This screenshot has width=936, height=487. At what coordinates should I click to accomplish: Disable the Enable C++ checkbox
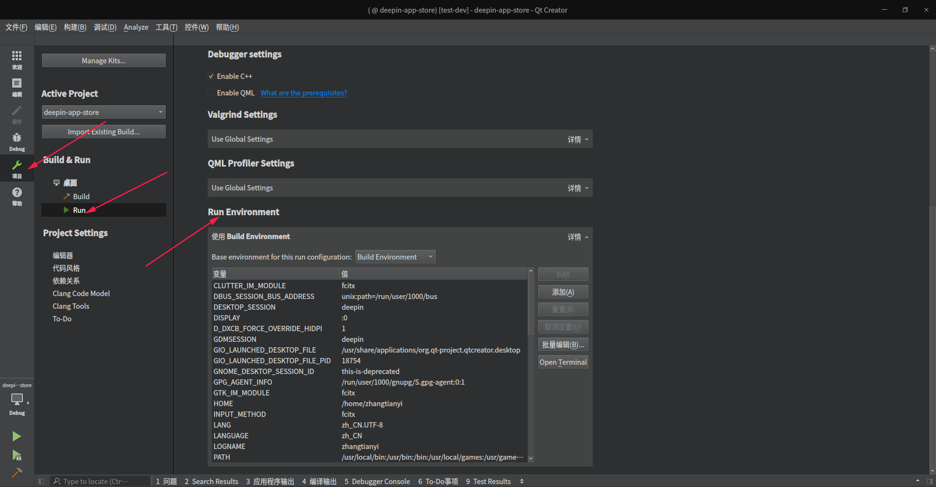coord(211,76)
